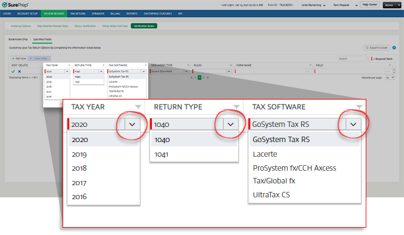Switch to Skip Selected Review Steps tab
Screen dimensions: 404x235
click(x=53, y=26)
